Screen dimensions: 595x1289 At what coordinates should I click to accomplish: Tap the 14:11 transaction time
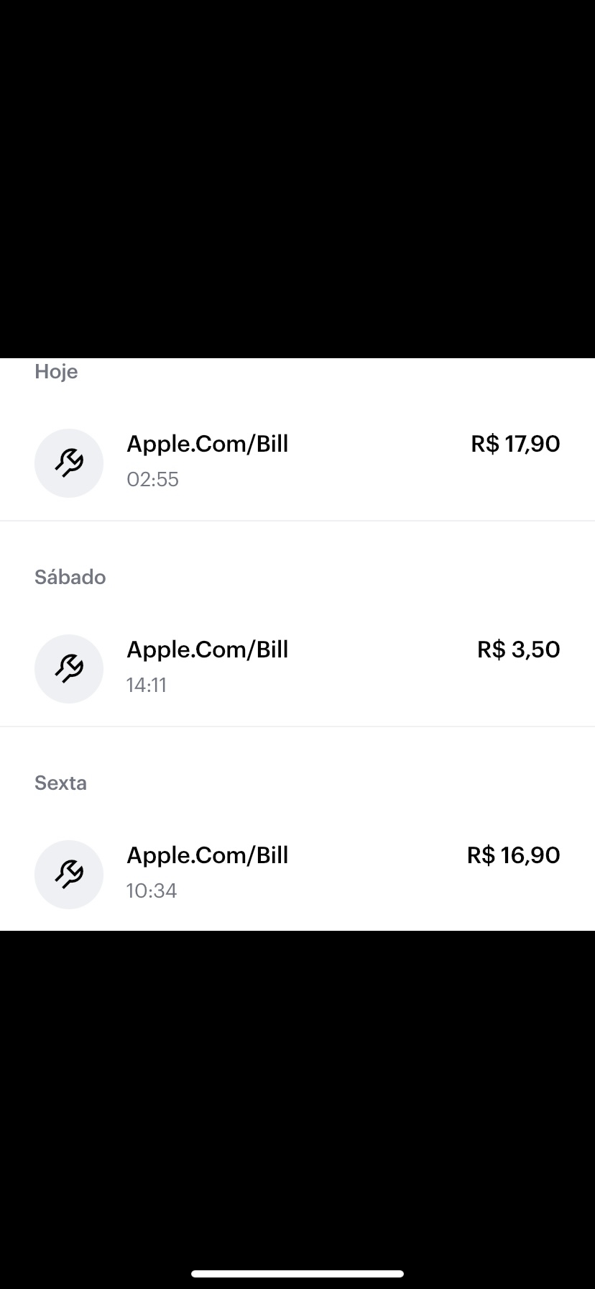point(147,685)
